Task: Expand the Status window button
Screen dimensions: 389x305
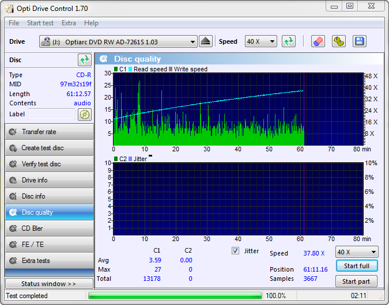Action: tap(49, 284)
